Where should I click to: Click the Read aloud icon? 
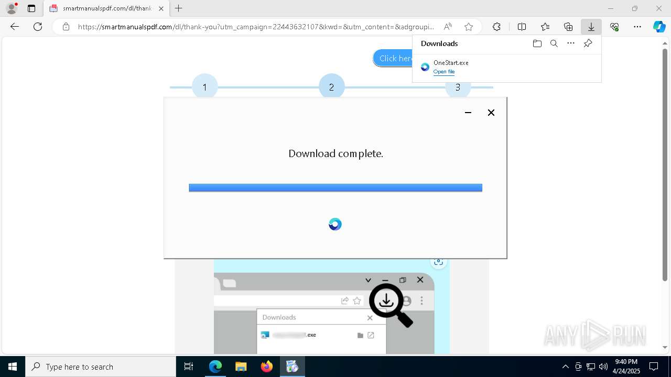[448, 27]
